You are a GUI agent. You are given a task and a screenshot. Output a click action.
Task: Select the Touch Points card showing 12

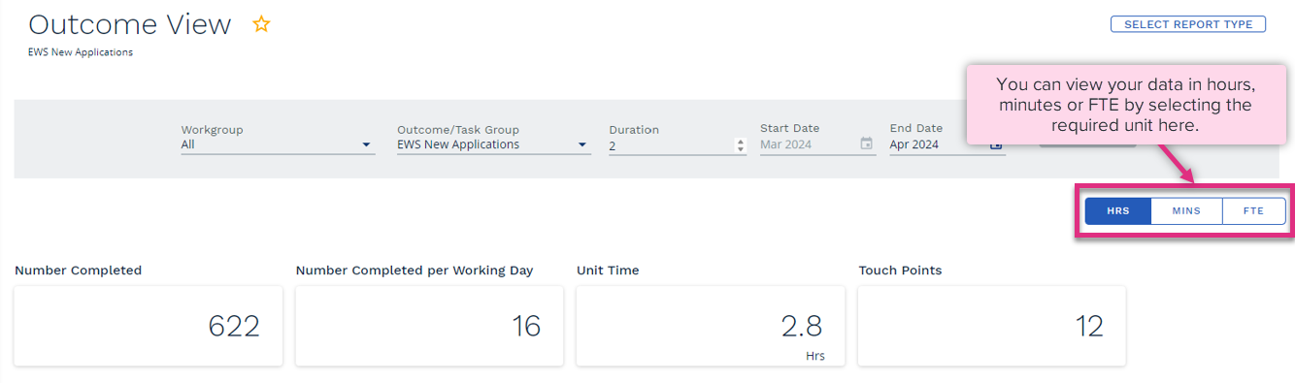[992, 326]
